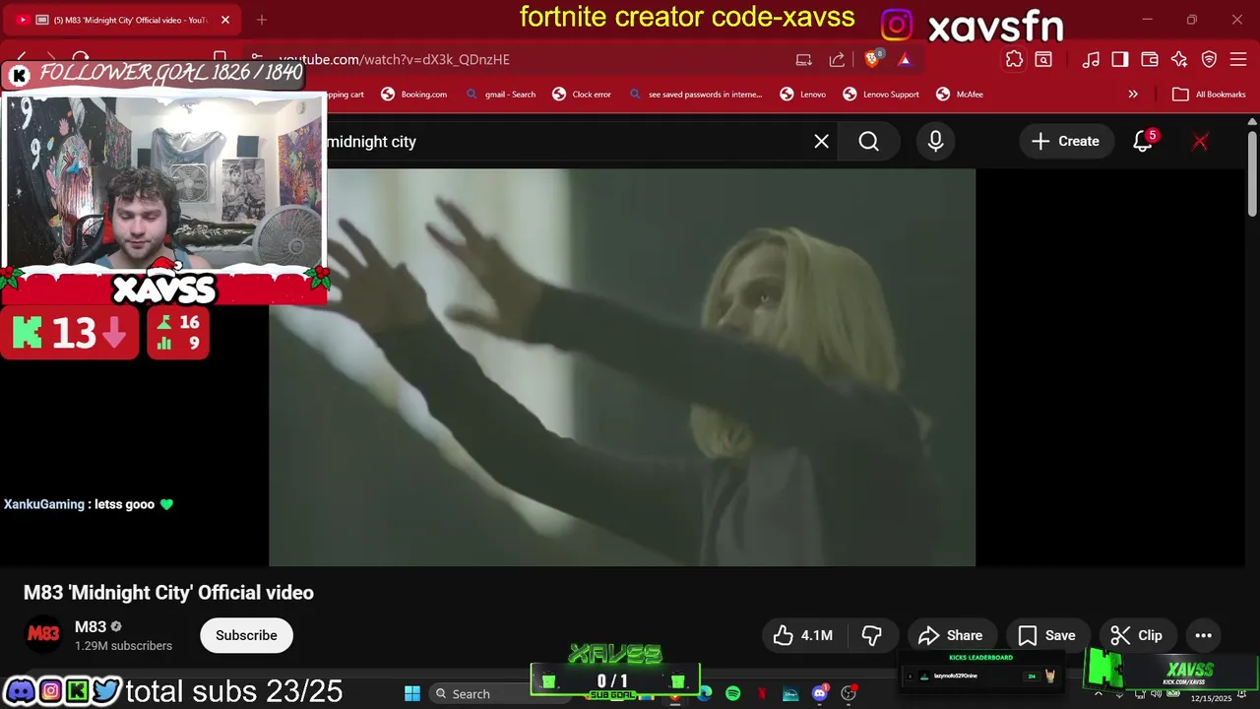This screenshot has height=709, width=1260.
Task: Click the install app icon in address bar
Action: point(804,59)
